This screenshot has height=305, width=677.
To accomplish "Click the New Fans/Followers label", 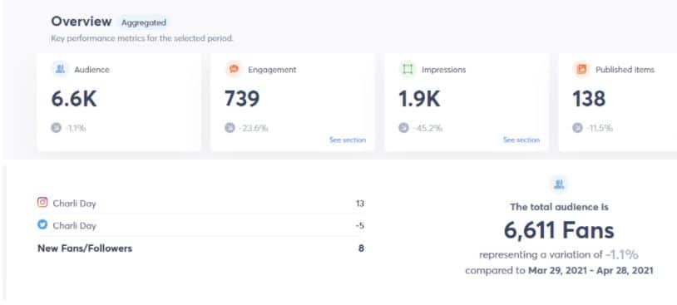I will point(85,248).
